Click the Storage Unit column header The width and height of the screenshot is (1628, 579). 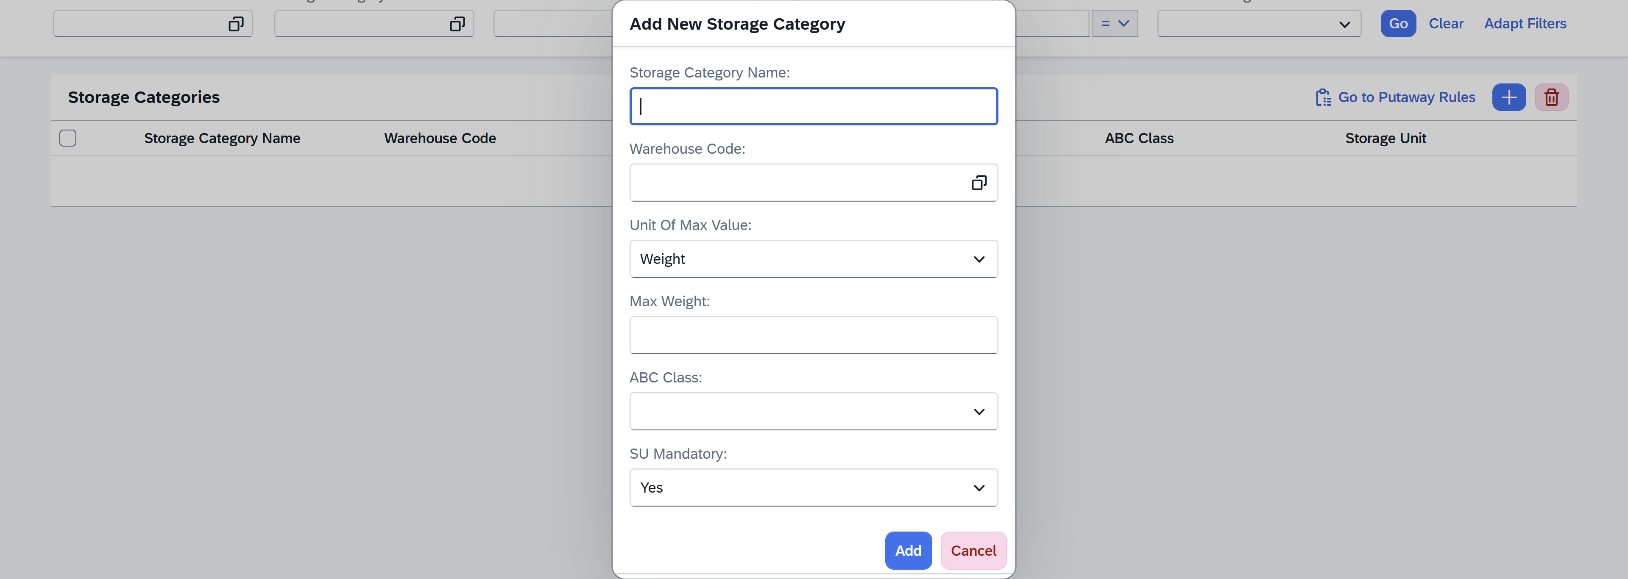[x=1385, y=138]
